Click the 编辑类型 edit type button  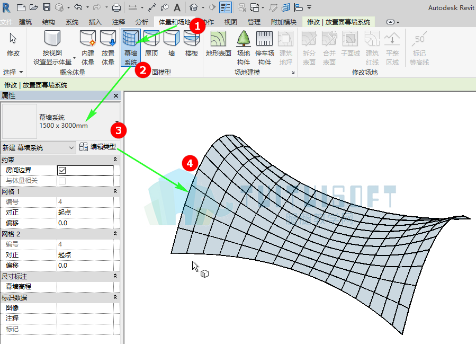point(98,147)
